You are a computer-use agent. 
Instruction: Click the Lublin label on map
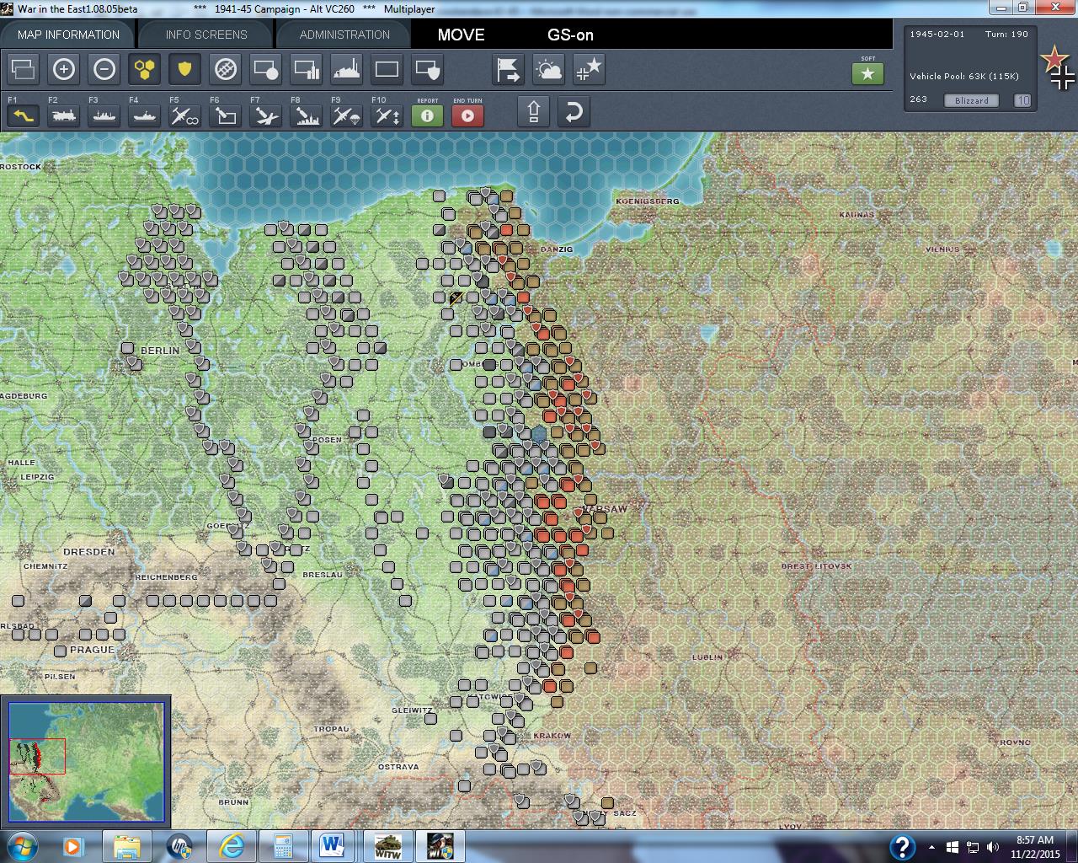(707, 657)
